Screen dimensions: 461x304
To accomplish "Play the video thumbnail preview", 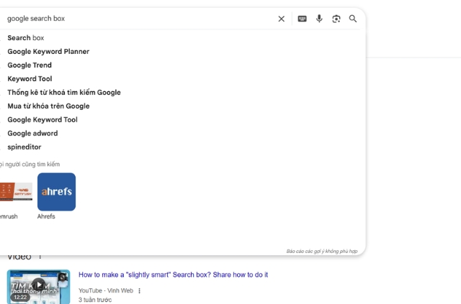I will pos(38,285).
